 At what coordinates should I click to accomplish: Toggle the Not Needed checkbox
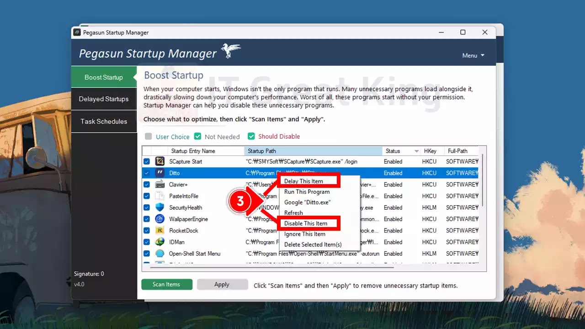(x=197, y=136)
